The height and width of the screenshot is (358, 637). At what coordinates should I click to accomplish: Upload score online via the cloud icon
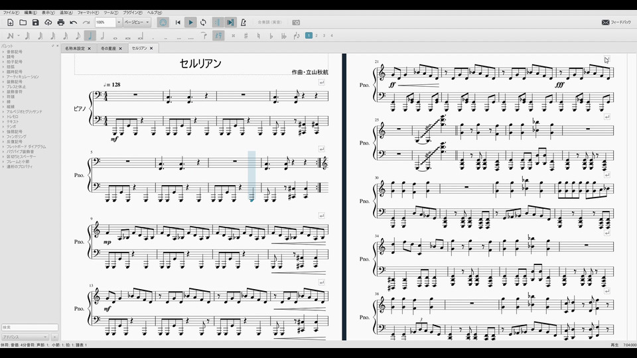(x=48, y=23)
